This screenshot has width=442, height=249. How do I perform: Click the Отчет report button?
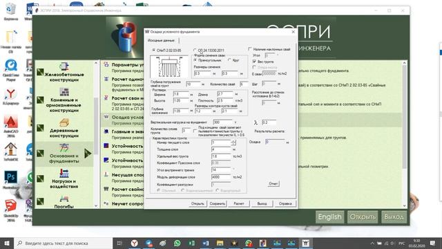(273, 184)
